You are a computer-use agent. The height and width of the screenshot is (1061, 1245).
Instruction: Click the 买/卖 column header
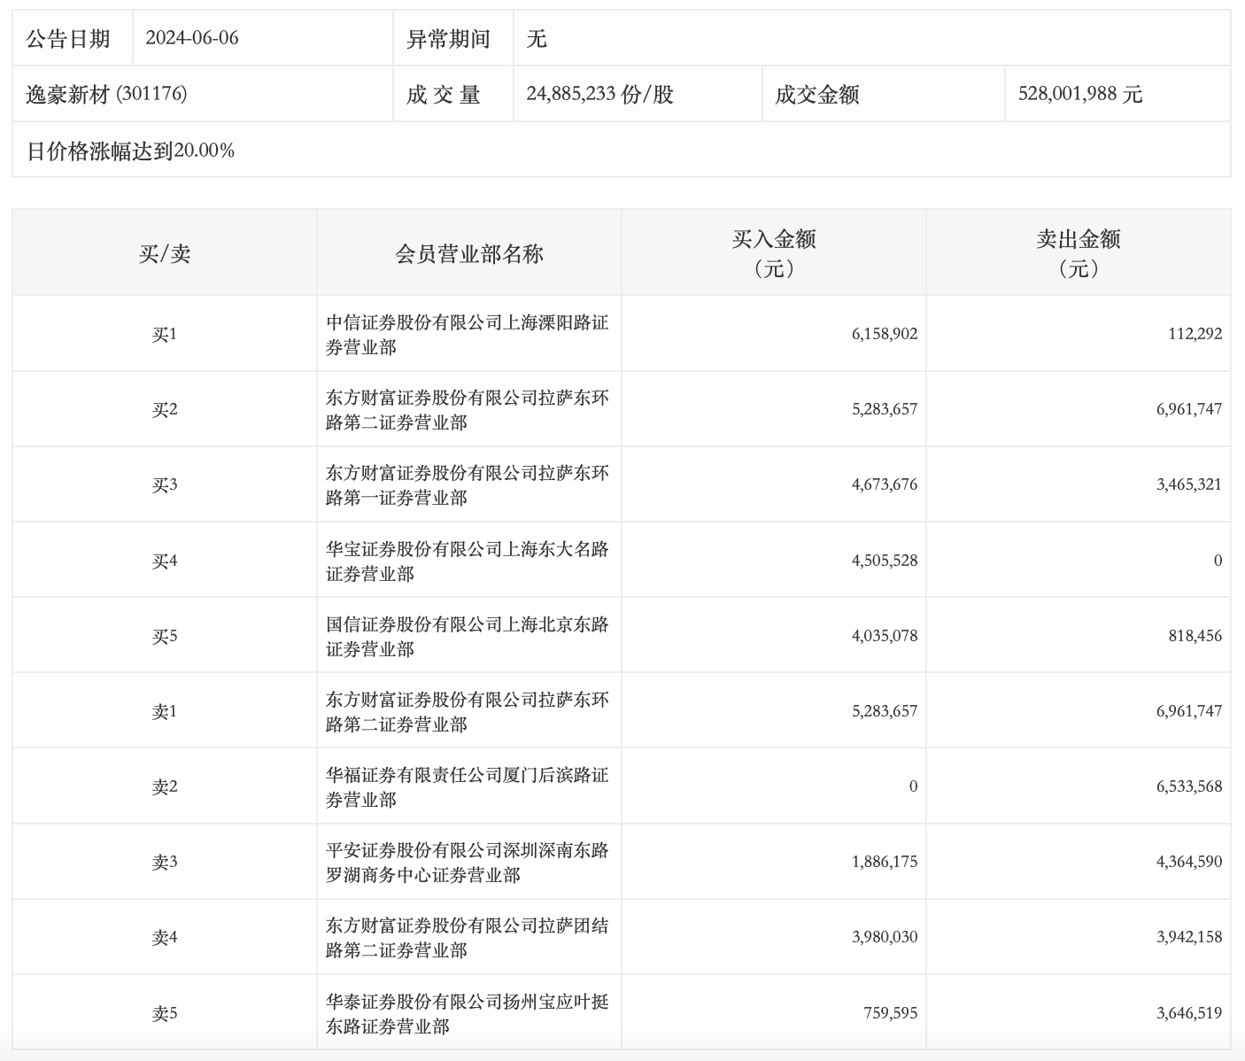pos(165,254)
